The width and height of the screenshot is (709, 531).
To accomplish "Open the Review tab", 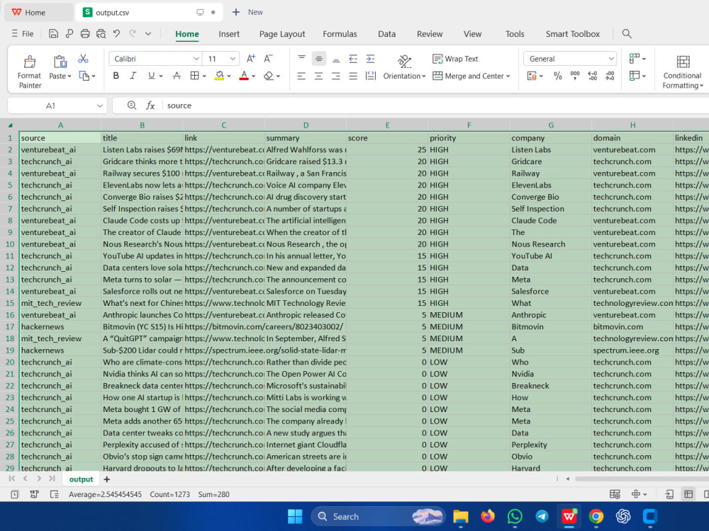I will [430, 34].
